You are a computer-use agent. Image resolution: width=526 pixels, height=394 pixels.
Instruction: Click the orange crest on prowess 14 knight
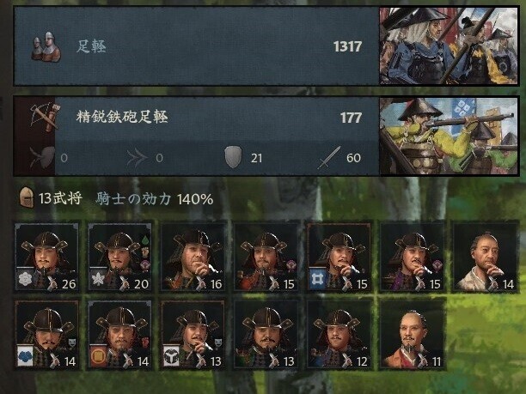(x=98, y=356)
